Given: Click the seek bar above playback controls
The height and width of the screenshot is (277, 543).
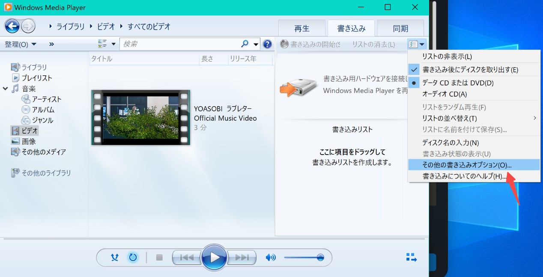Looking at the screenshot, I should pyautogui.click(x=214, y=239).
